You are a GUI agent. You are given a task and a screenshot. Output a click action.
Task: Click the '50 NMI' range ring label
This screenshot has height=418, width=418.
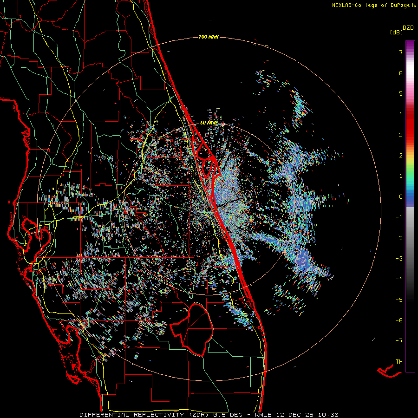click(x=209, y=123)
